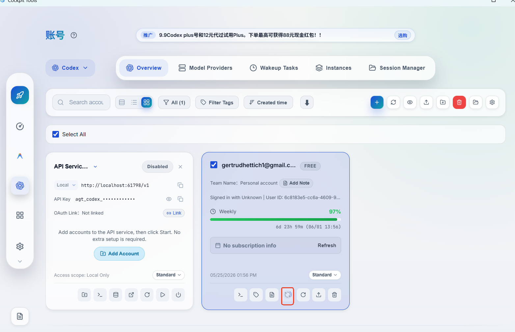Screen dimensions: 515x332
Task: Click the red delete trash button
Action: 459,102
